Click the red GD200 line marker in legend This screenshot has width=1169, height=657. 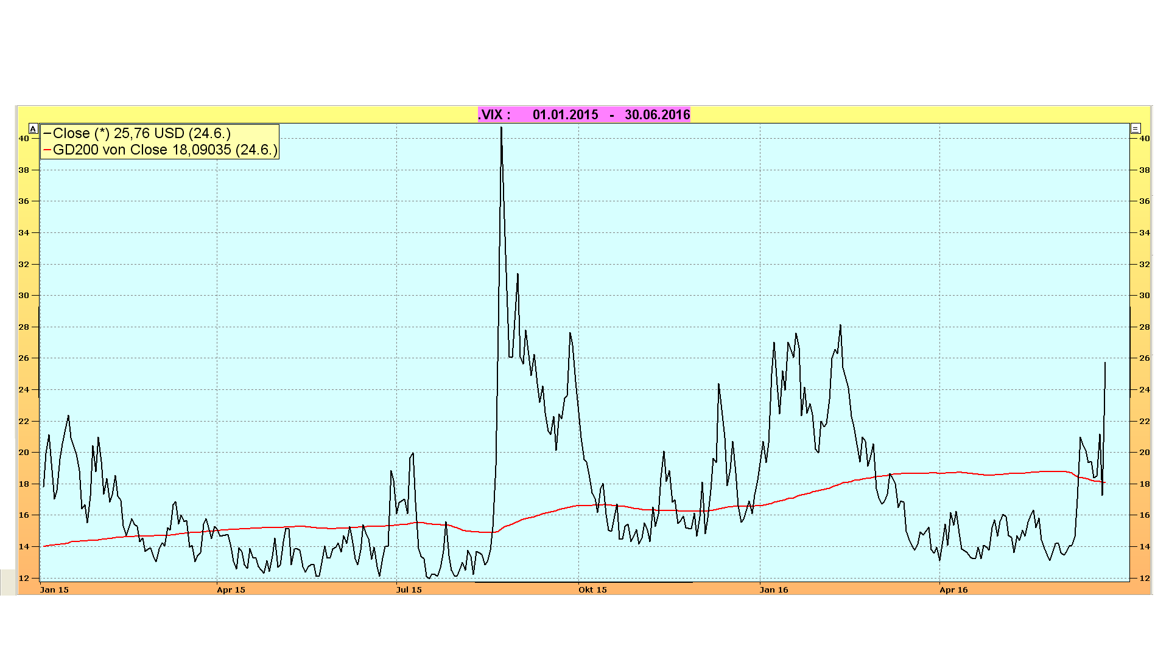pyautogui.click(x=47, y=150)
